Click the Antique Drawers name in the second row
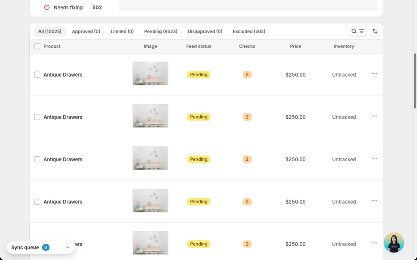Image resolution: width=417 pixels, height=260 pixels. coord(63,117)
